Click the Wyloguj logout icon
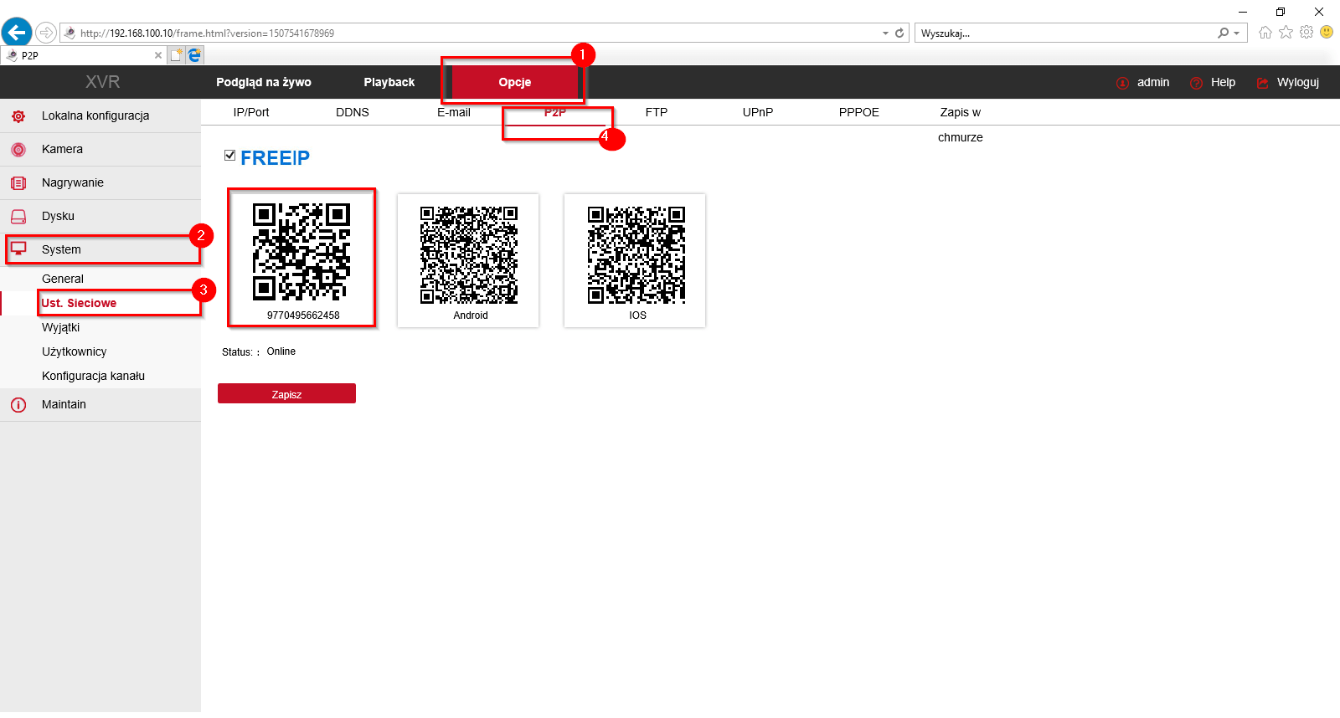 point(1262,83)
